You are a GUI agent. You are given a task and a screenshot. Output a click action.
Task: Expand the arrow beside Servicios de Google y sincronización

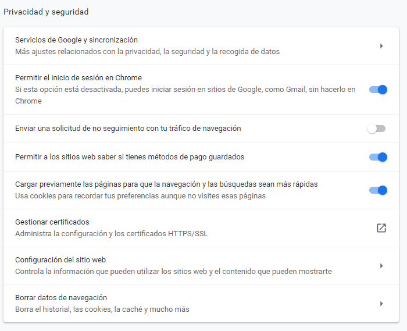point(381,46)
